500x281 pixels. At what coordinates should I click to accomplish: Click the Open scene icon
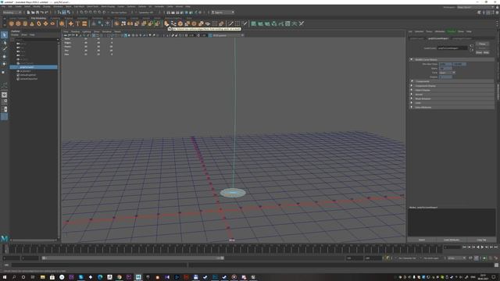[x=33, y=12]
